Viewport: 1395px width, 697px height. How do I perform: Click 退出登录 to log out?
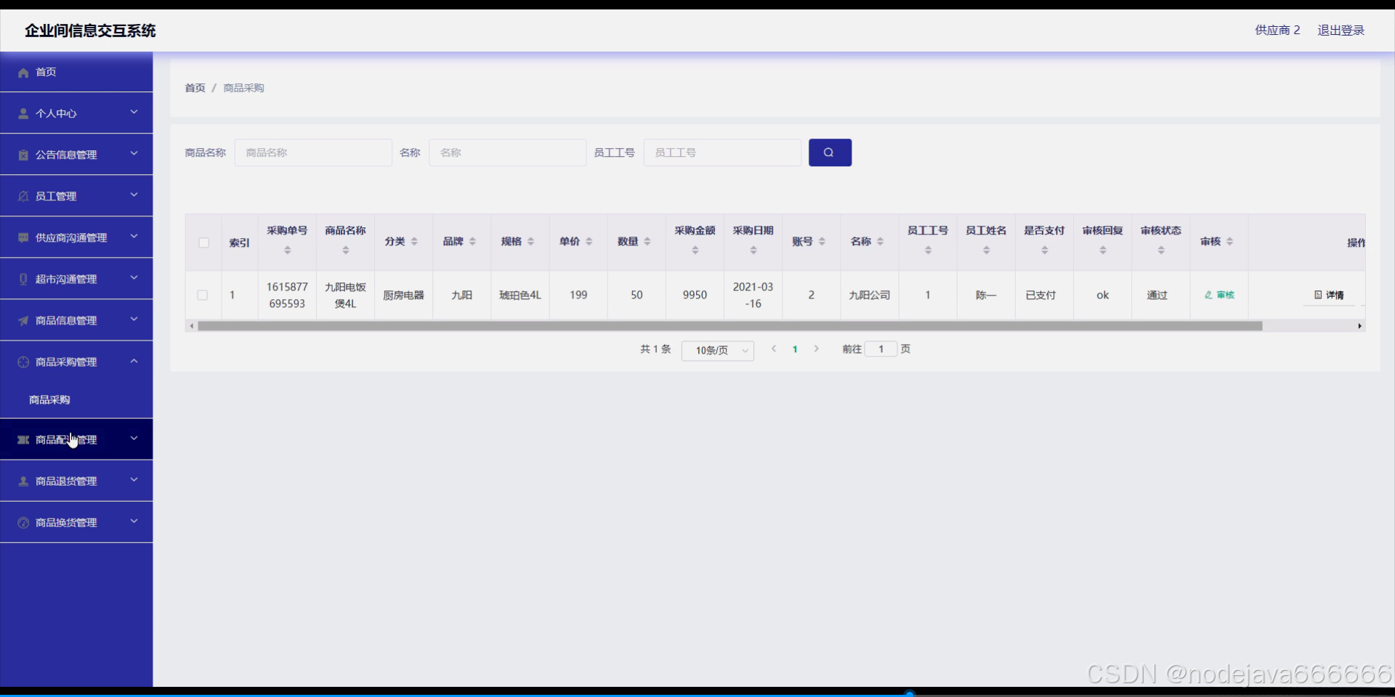point(1341,30)
